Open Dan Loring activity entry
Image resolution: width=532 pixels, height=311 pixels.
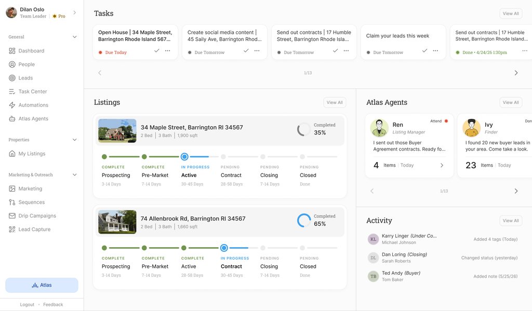pyautogui.click(x=443, y=258)
